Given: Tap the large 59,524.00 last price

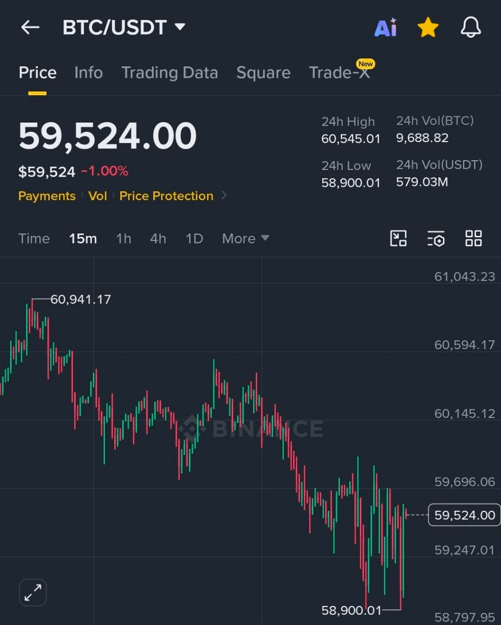Looking at the screenshot, I should pos(107,136).
